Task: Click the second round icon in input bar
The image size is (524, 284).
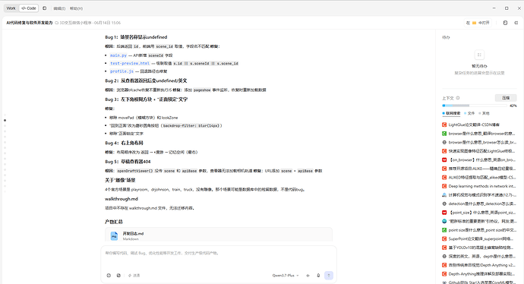Action: 118,276
